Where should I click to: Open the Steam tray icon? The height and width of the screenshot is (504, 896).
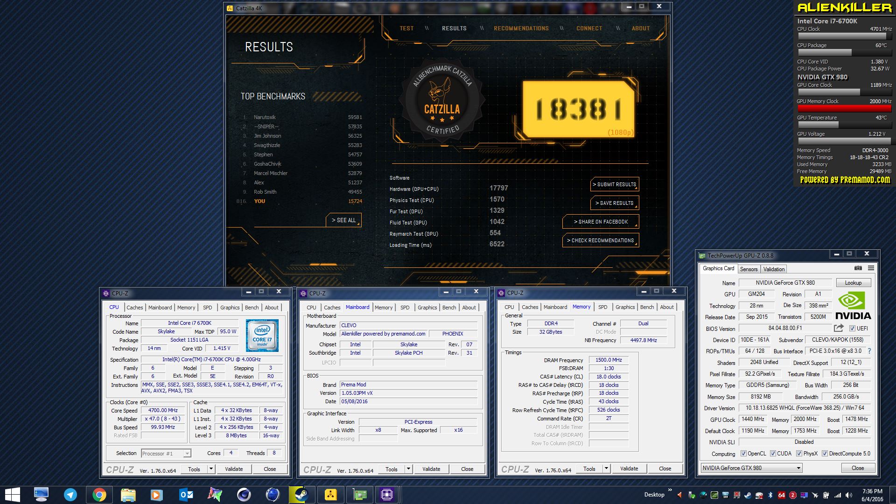pyautogui.click(x=748, y=495)
